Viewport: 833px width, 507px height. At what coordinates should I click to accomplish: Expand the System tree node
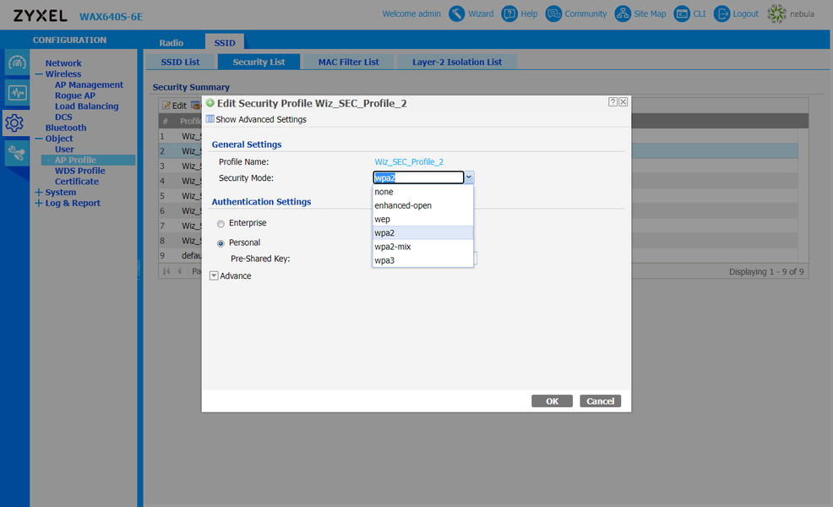pos(39,193)
